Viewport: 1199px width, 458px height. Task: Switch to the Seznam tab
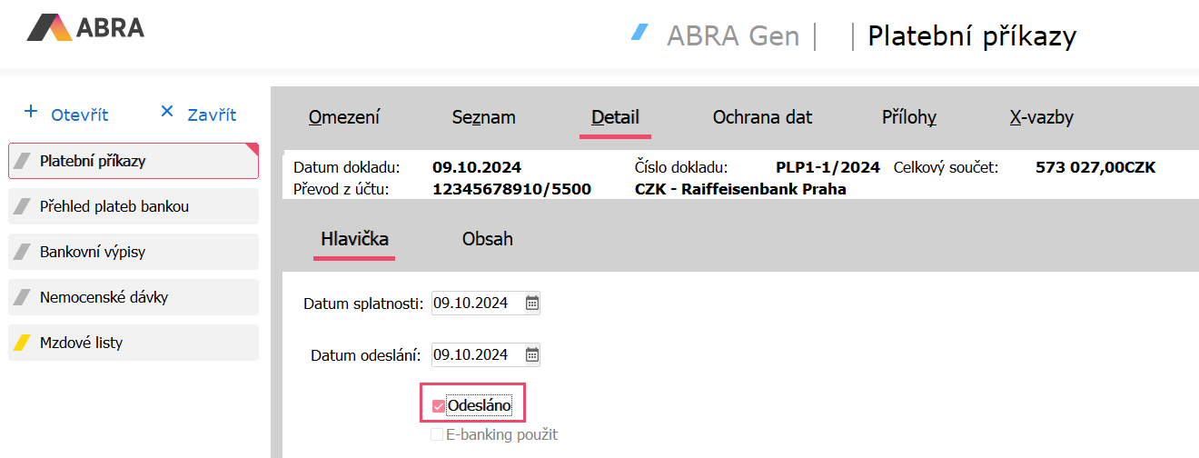pos(483,117)
